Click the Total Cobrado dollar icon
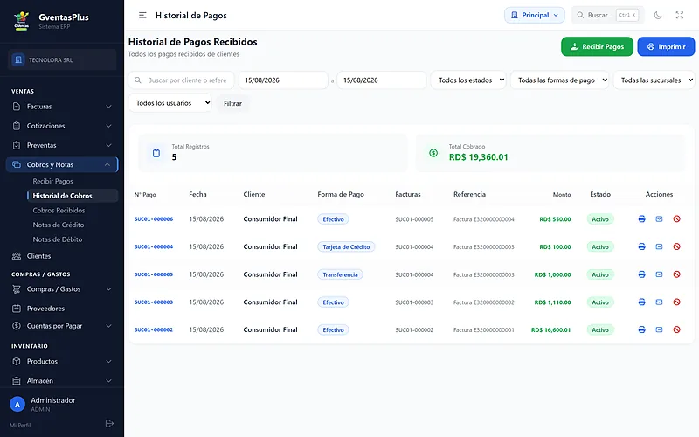The image size is (699, 437). click(x=433, y=153)
